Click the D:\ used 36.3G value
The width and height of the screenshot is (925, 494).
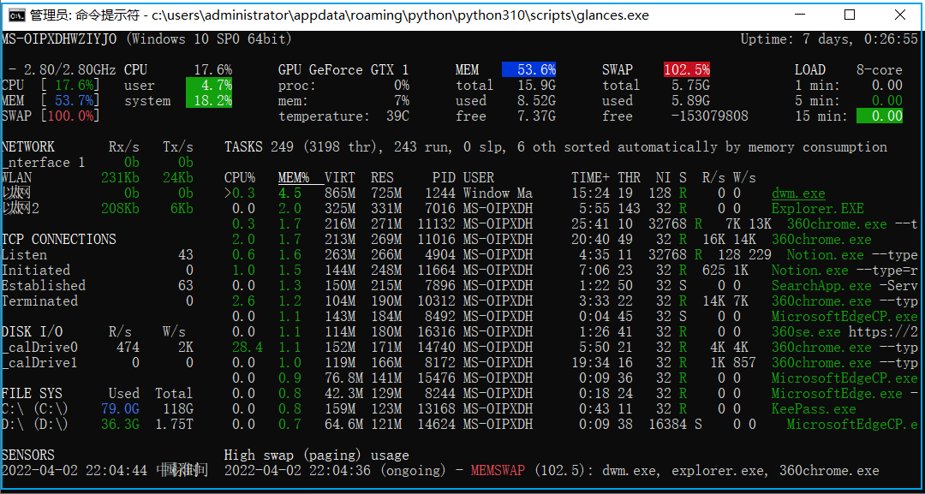coord(121,424)
